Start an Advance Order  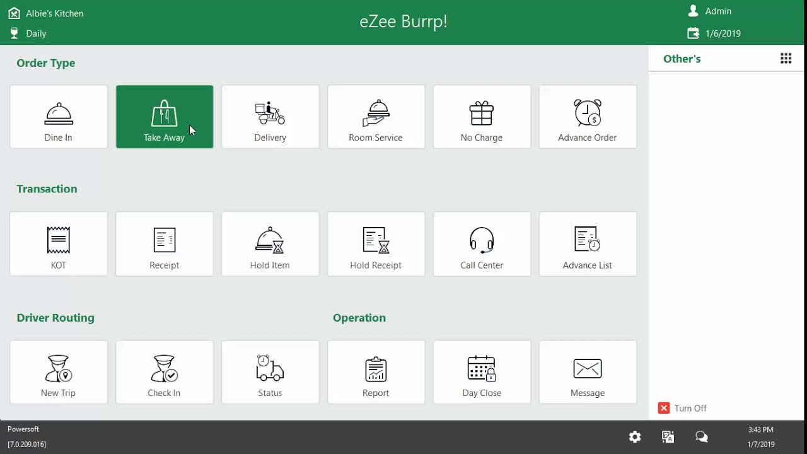[588, 117]
